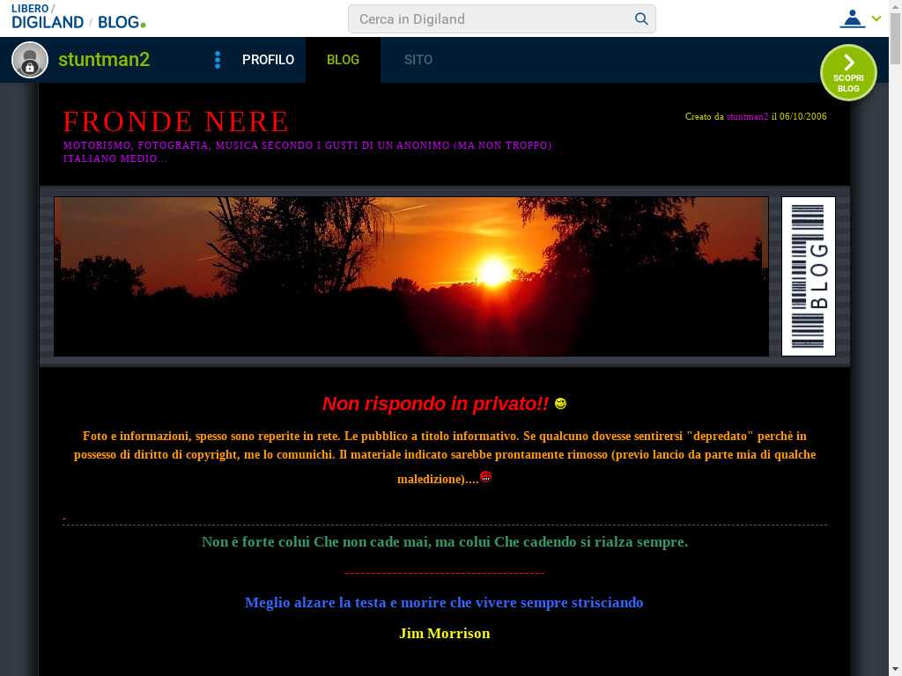The image size is (902, 676).
Task: Click the Libero Digiland logo
Action: (47, 17)
